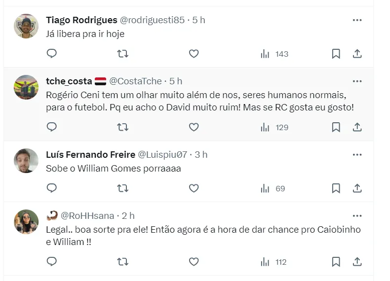Open Tiago Rodrigues' profile name link
Screen dimensions: 390x281
[81, 20]
